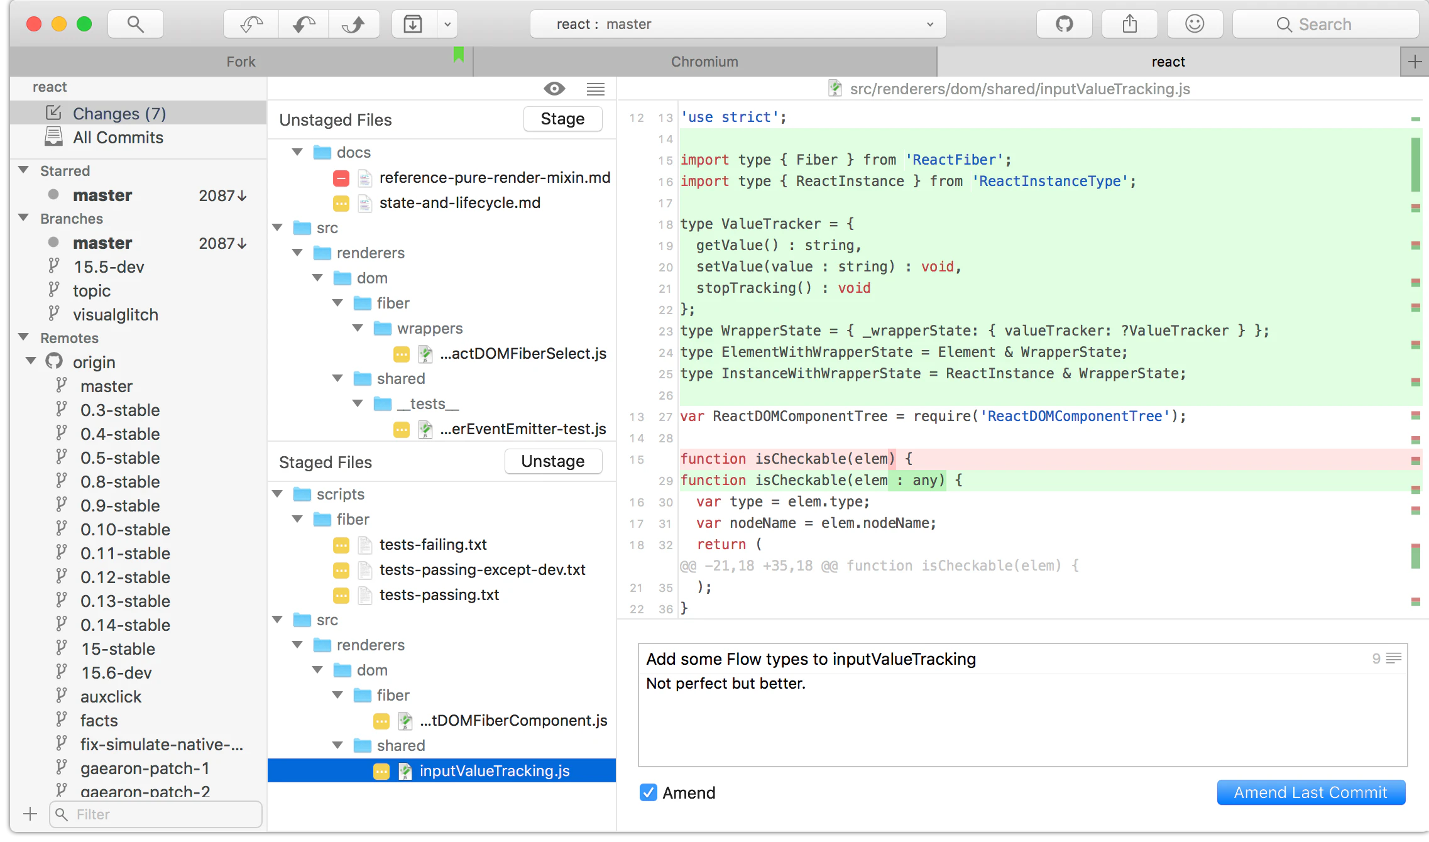Switch to the Fork tab
The image size is (1429, 842).
(241, 62)
